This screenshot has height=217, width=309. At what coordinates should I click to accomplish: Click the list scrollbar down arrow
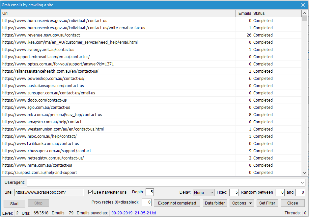point(304,173)
